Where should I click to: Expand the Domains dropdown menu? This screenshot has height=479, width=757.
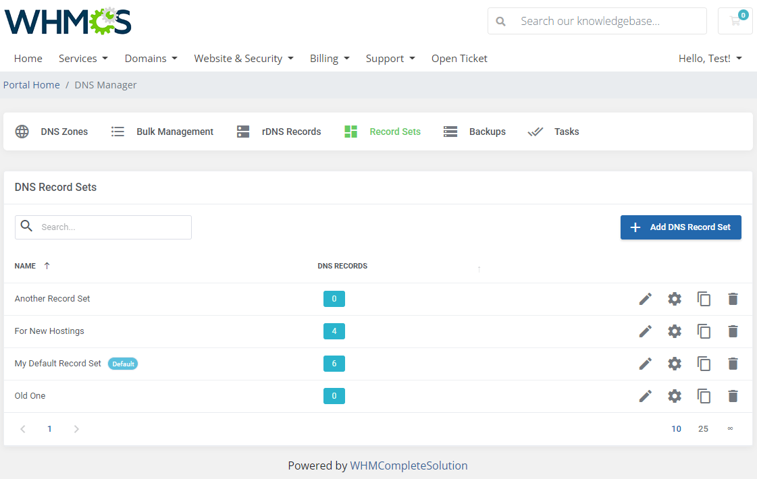151,59
